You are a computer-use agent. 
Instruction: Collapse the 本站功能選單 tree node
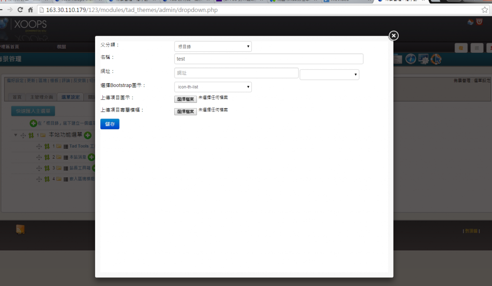[x=15, y=135]
